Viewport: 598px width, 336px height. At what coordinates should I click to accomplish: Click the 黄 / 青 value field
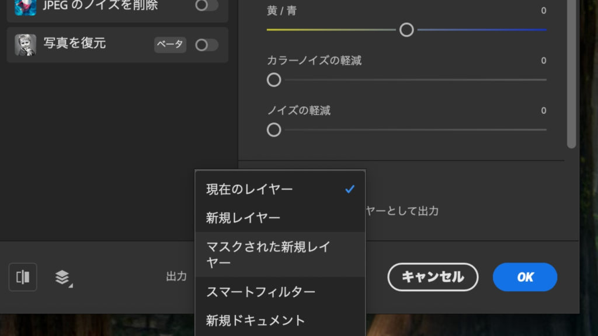pyautogui.click(x=543, y=10)
